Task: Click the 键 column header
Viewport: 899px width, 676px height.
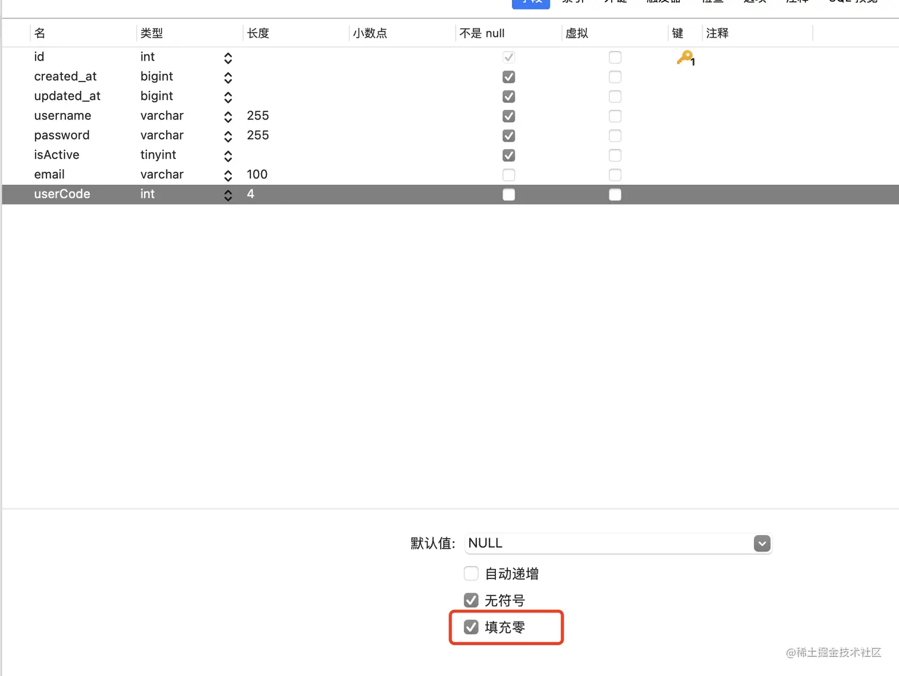Action: pos(677,33)
